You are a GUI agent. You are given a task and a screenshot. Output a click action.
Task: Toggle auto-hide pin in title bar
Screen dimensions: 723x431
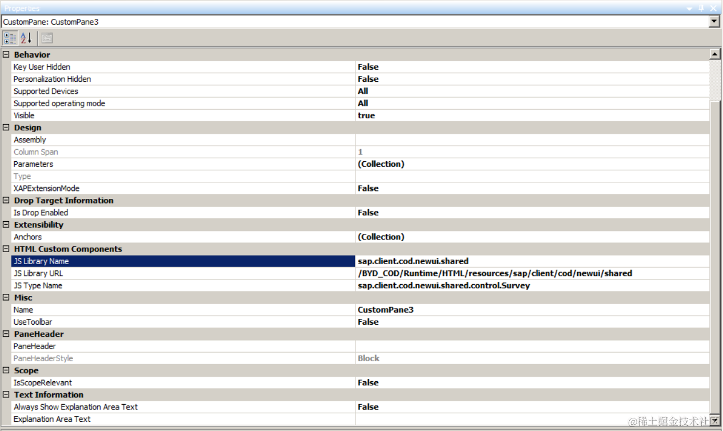702,8
